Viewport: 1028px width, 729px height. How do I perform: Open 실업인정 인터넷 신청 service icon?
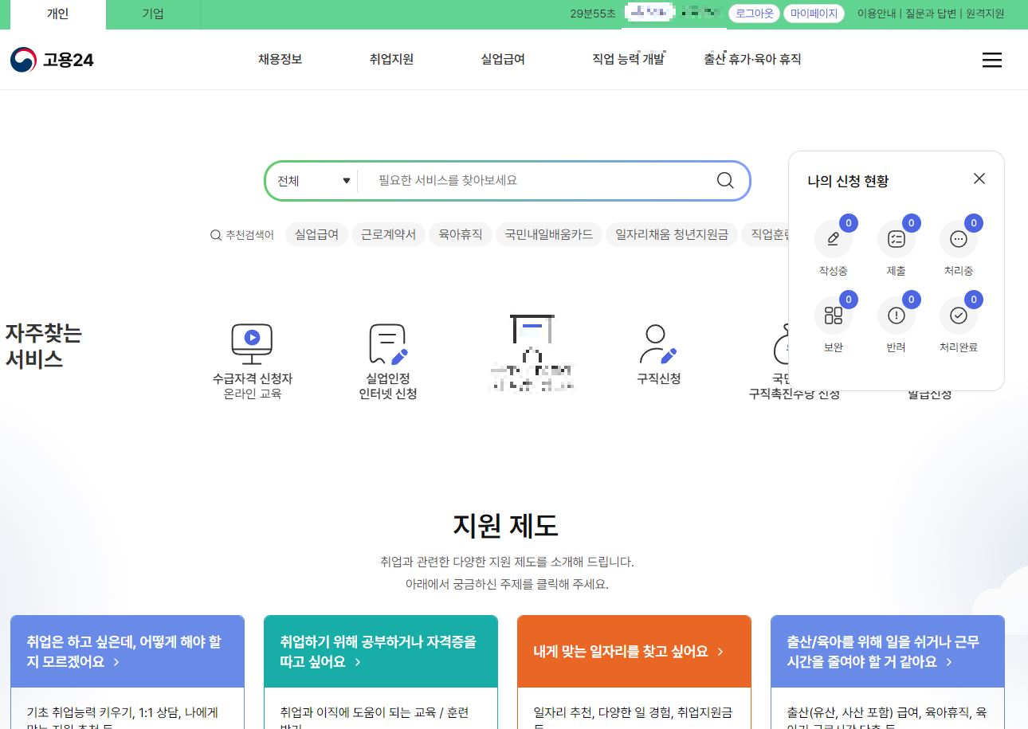click(387, 344)
